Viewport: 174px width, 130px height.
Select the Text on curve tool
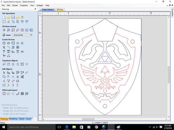pos(22,51)
